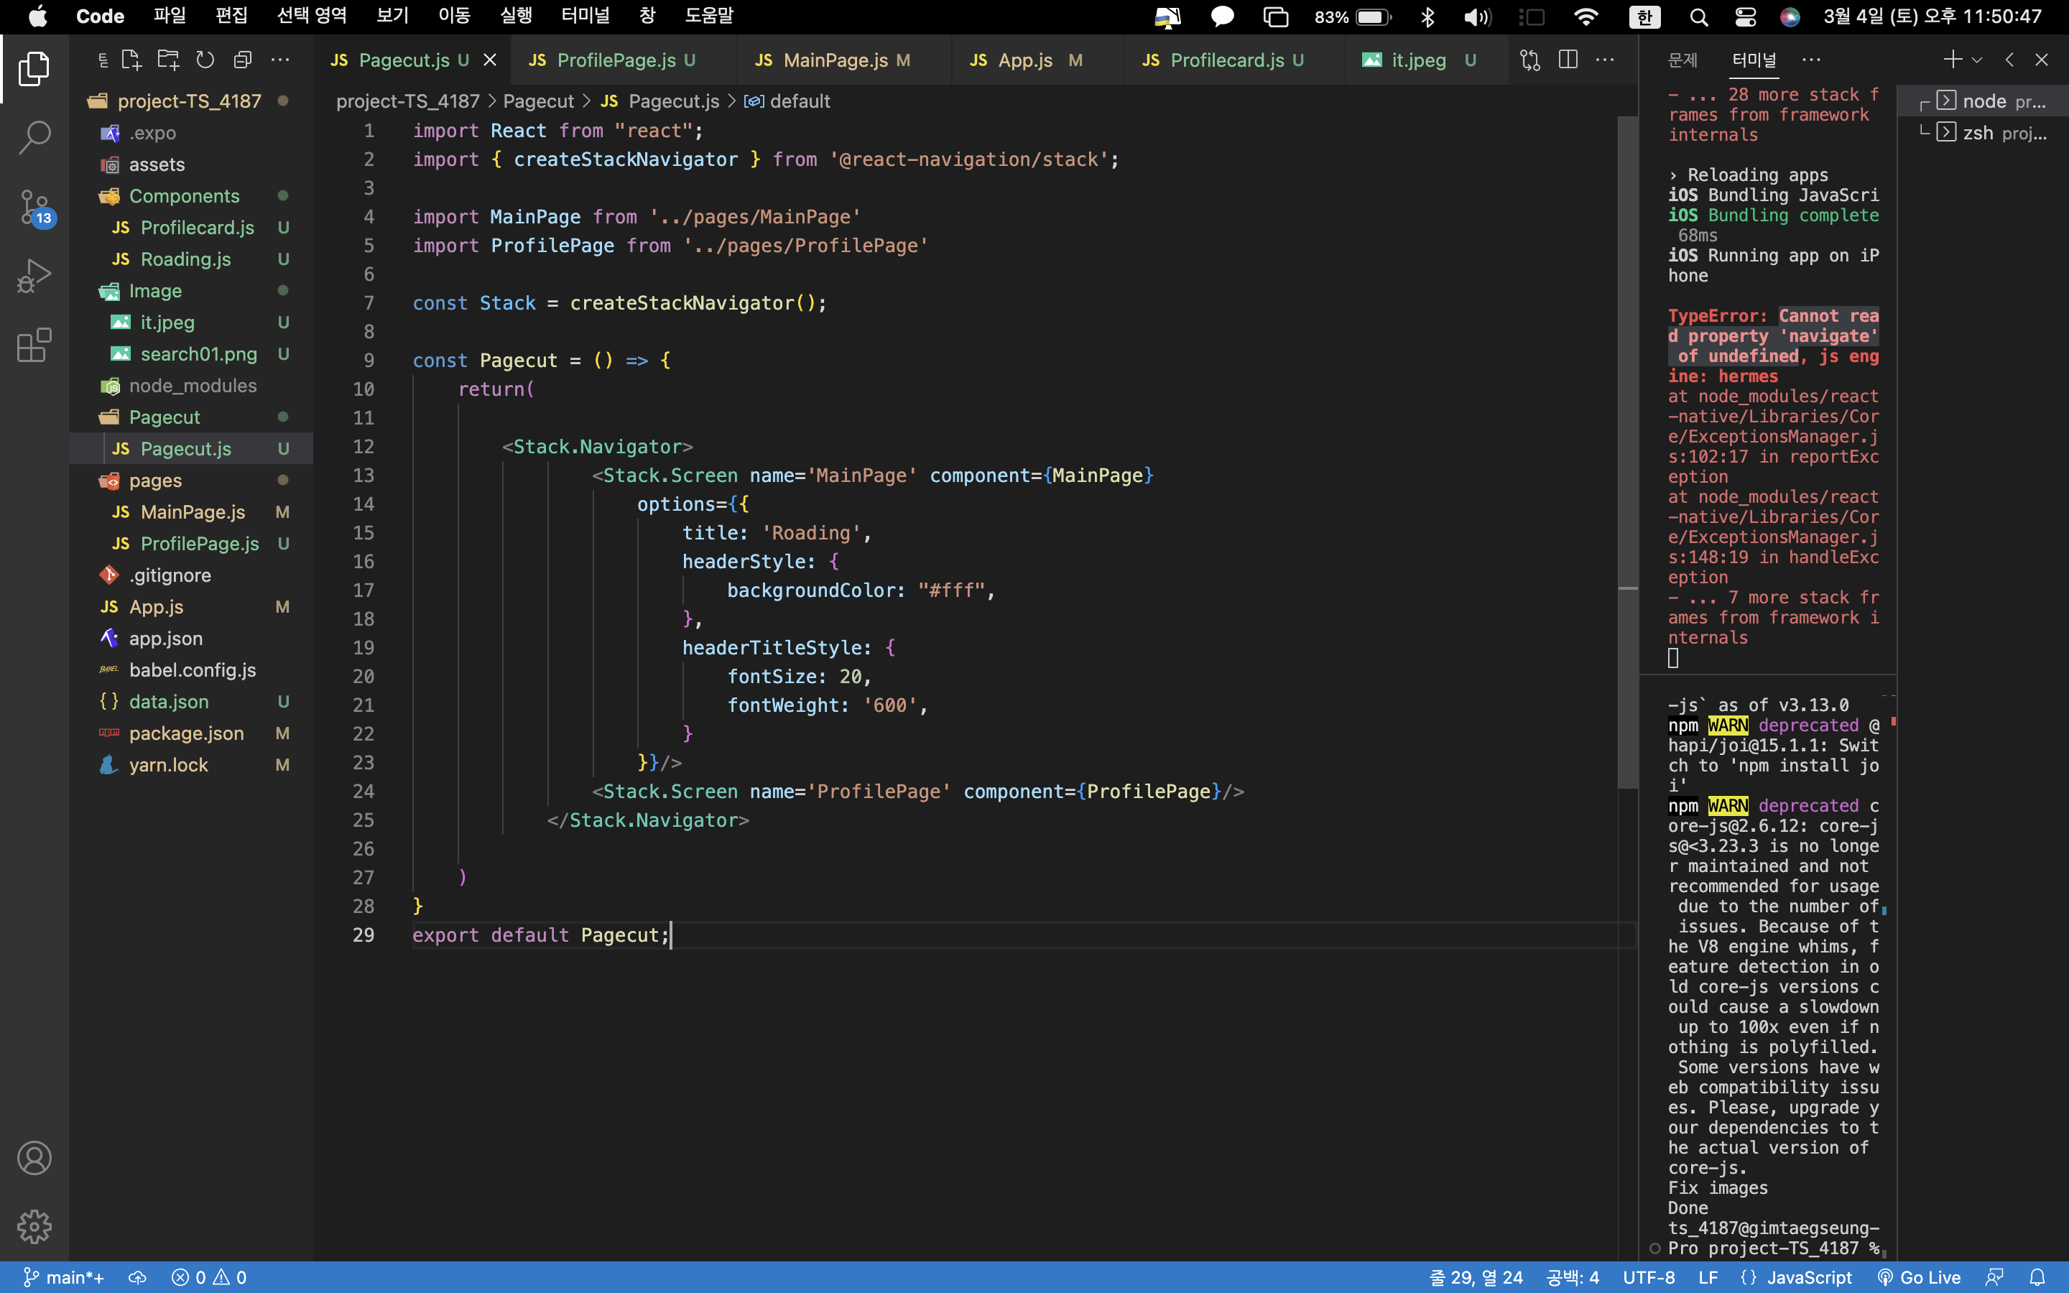Viewport: 2069px width, 1293px height.
Task: Click the Bluetooth menu bar icon
Action: pyautogui.click(x=1427, y=17)
